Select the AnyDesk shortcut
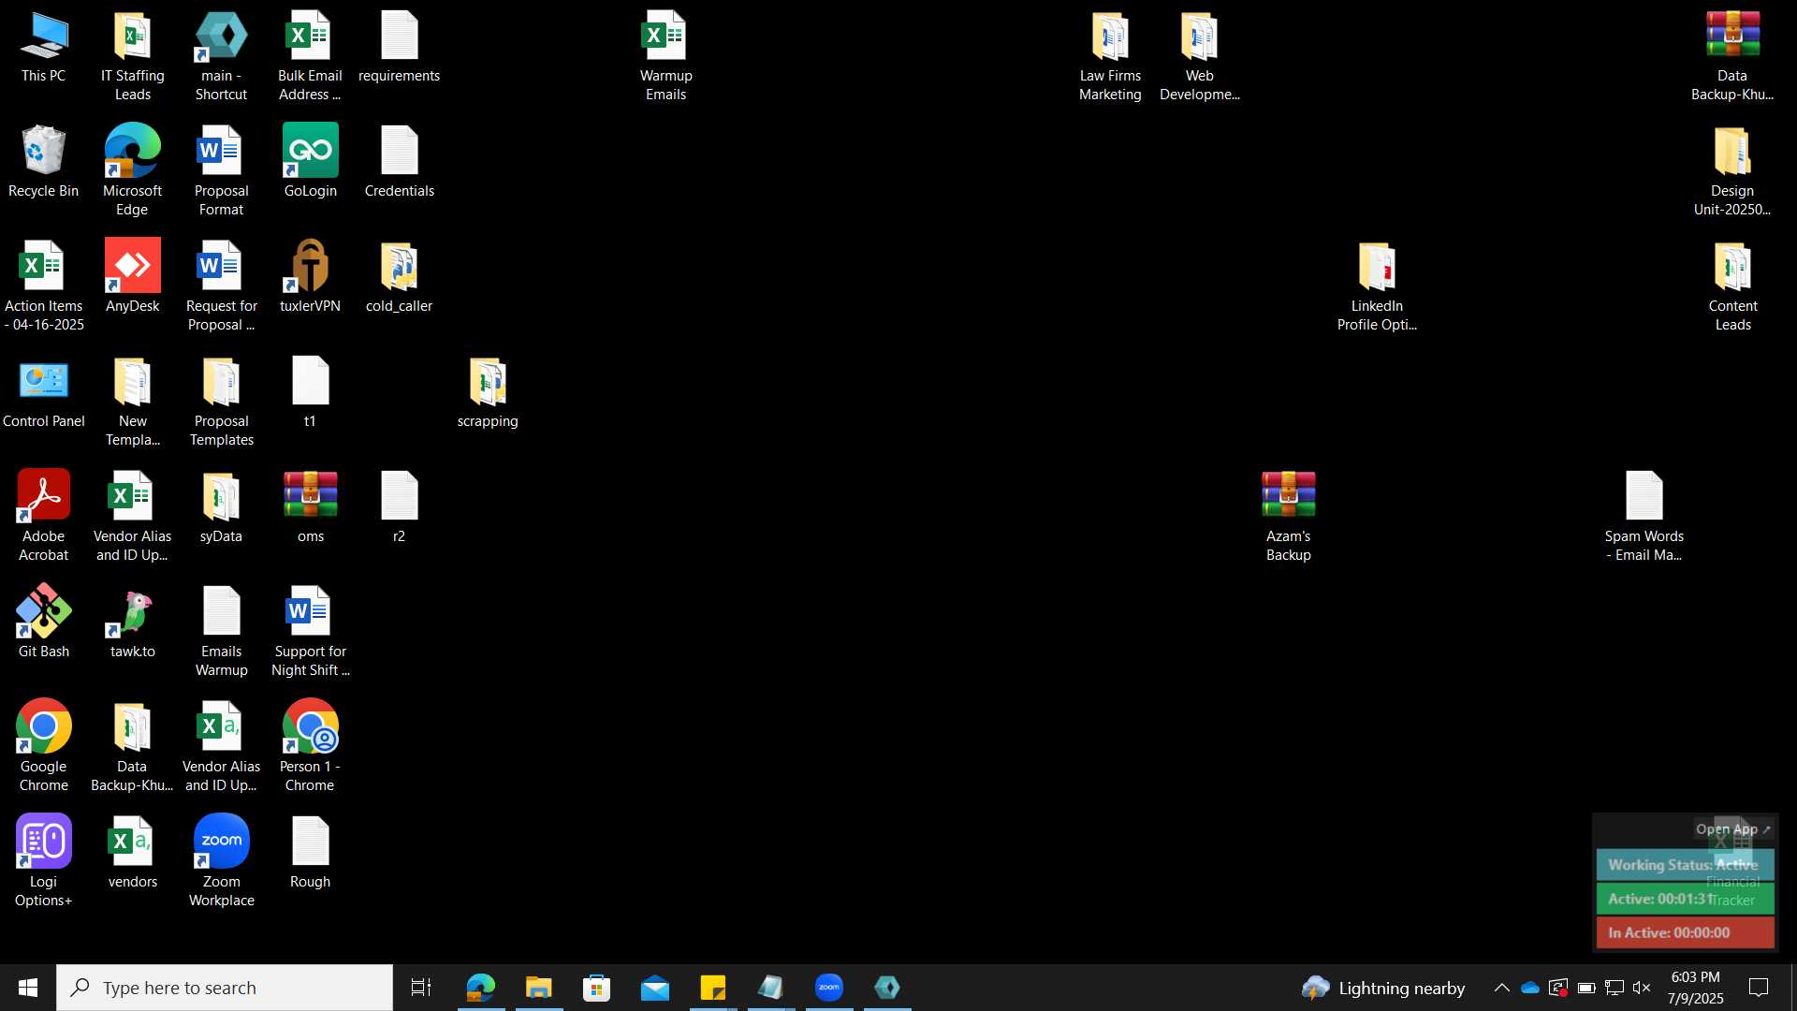 tap(133, 277)
